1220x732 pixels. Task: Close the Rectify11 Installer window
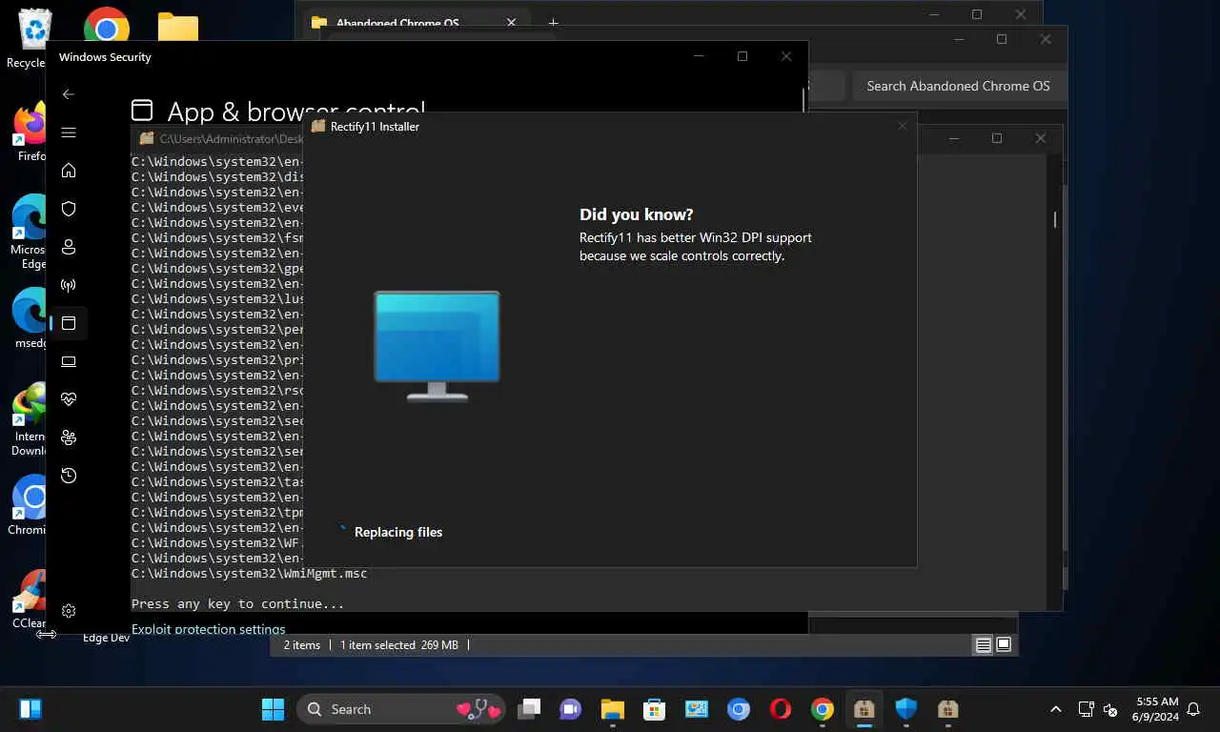[x=902, y=126]
